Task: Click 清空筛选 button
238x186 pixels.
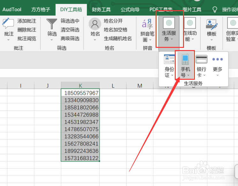Action: coord(70,30)
